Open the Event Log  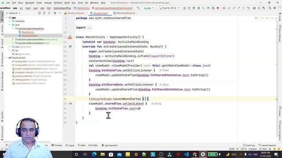pyautogui.click(x=249, y=145)
